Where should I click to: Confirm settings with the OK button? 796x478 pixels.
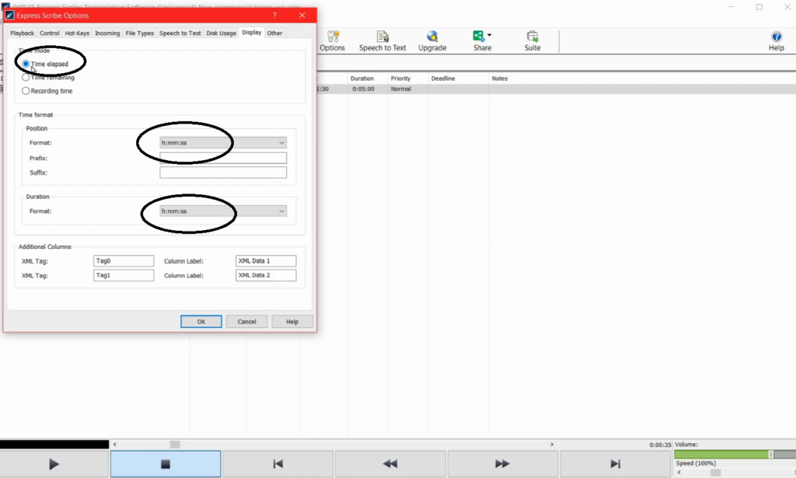[201, 322]
